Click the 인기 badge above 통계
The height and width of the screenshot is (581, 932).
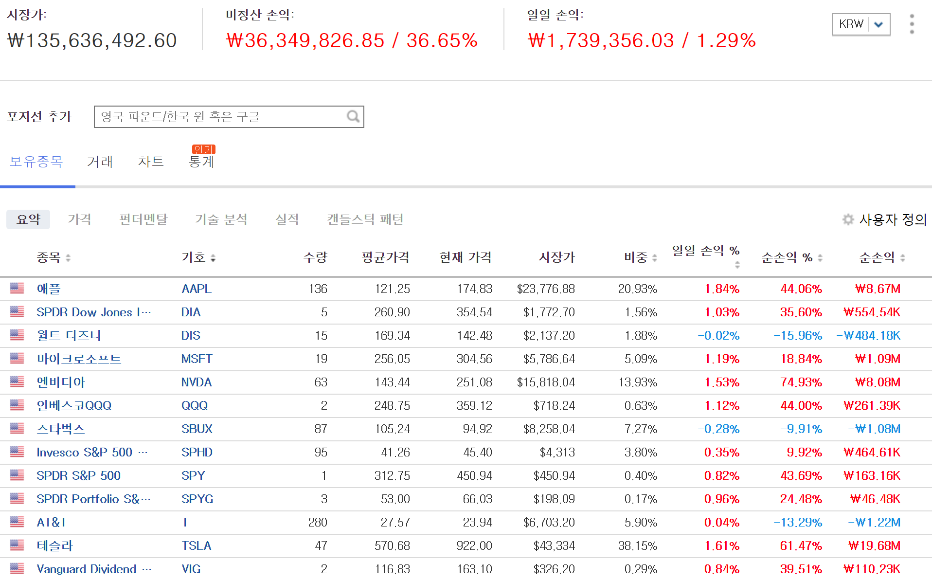(x=203, y=149)
